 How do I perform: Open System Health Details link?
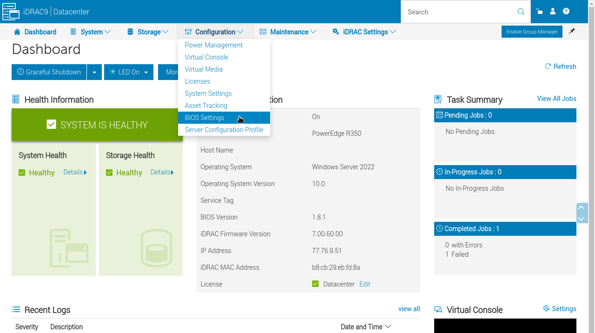click(75, 172)
